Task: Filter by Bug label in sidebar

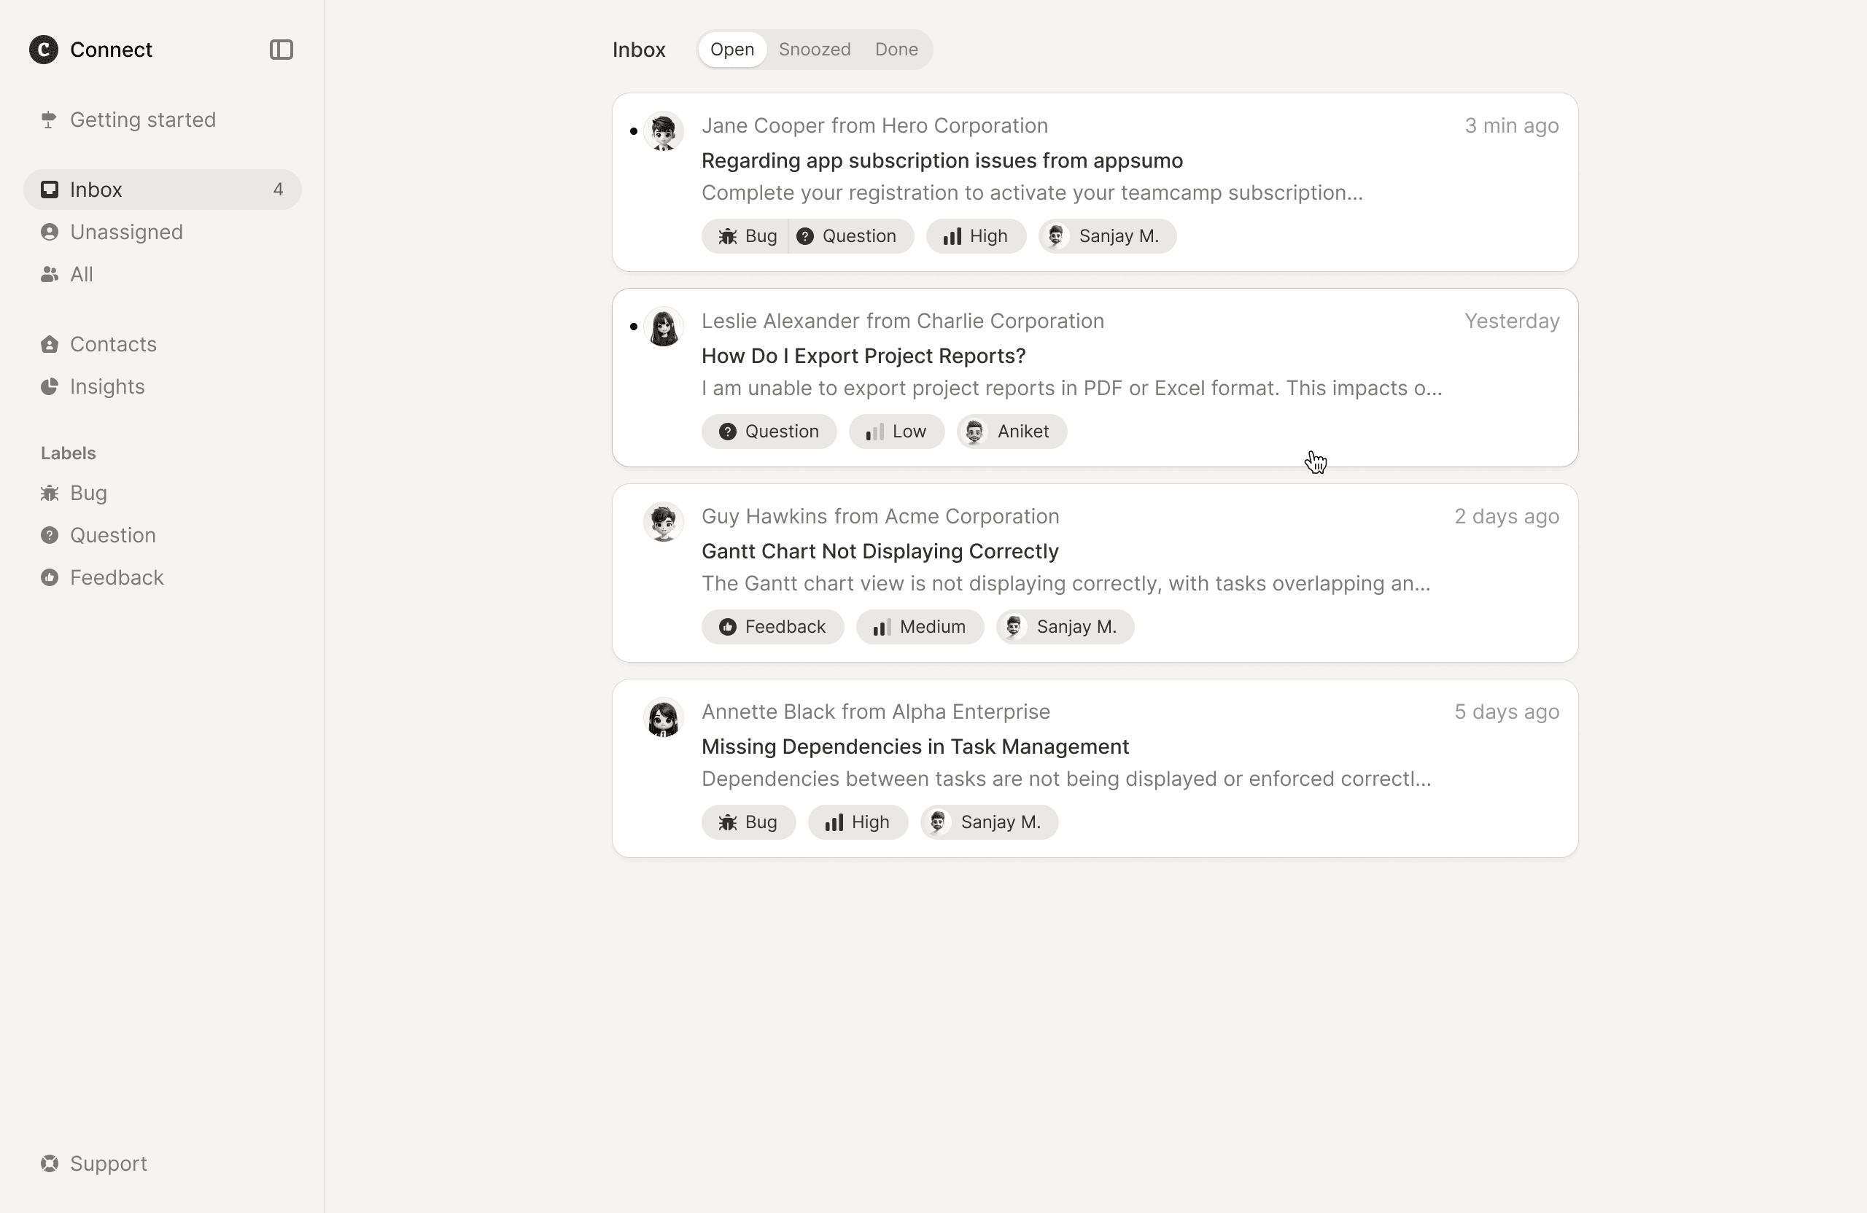Action: point(88,494)
